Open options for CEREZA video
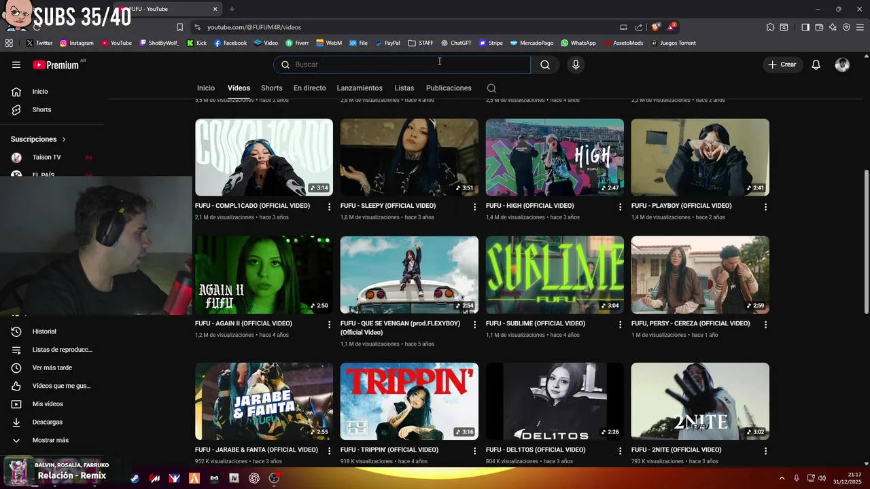This screenshot has width=870, height=489. click(x=765, y=325)
